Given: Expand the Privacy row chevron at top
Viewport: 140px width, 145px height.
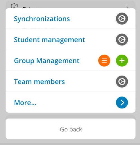Looking at the screenshot, I should 128,7.
